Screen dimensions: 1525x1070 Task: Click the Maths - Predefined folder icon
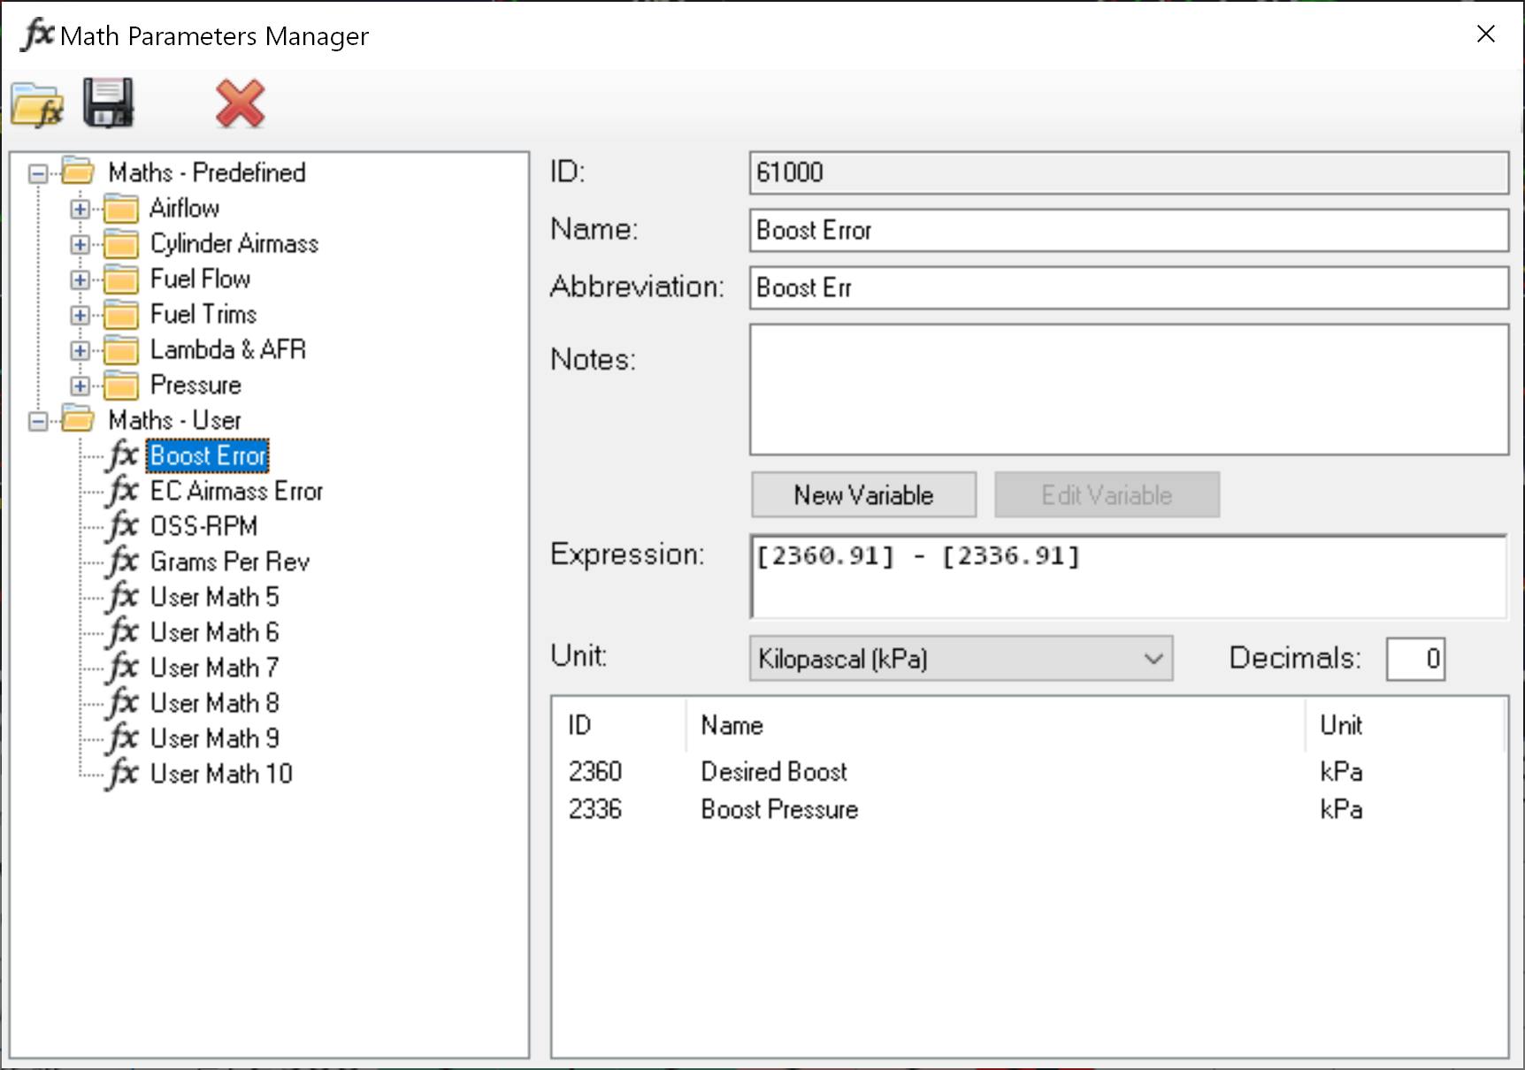tap(78, 172)
